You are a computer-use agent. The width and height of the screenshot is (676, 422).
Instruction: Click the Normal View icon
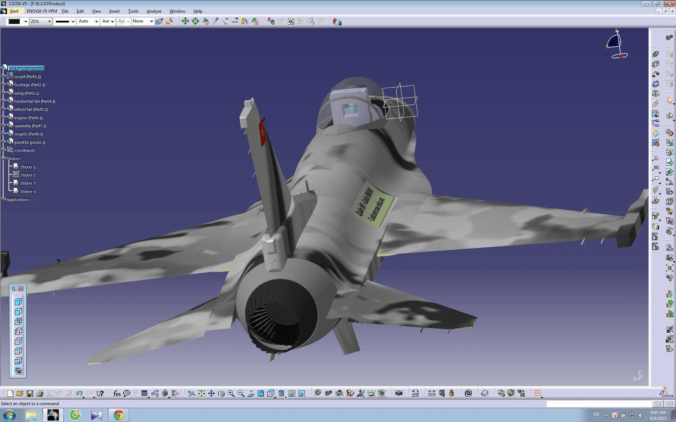(x=251, y=394)
